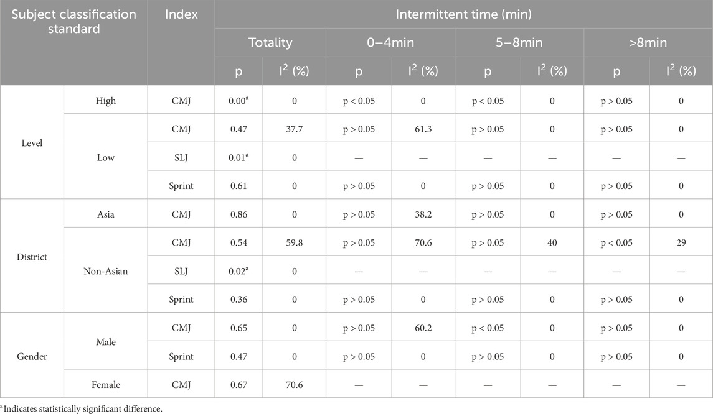
Task: Click the 60.2 value in the Male row
Action: (x=423, y=328)
